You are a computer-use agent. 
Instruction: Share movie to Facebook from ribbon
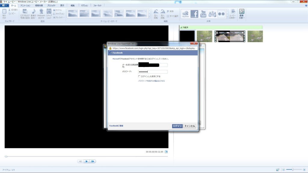point(194,14)
